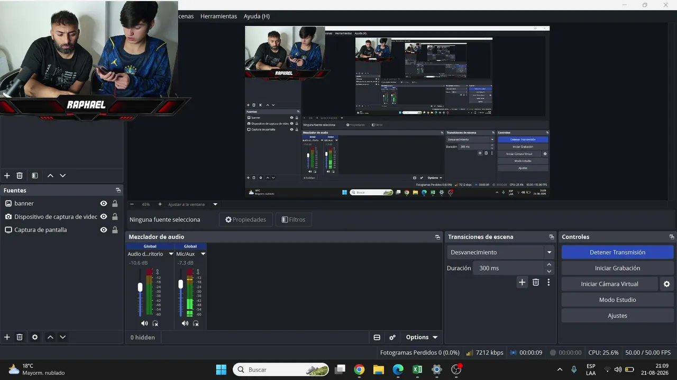Viewport: 677px width, 380px height.
Task: Decrease transition duration with down arrow
Action: click(549, 271)
